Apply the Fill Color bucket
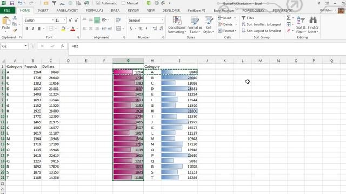 [x=63, y=29]
